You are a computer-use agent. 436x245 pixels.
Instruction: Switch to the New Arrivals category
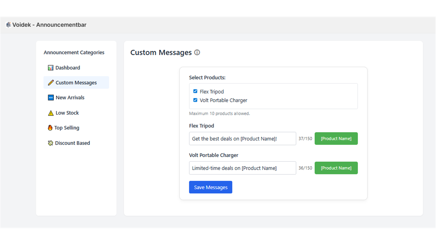point(70,97)
